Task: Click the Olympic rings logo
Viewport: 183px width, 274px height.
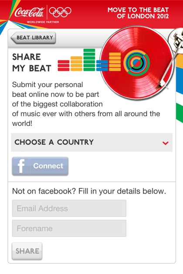Action: [60, 12]
